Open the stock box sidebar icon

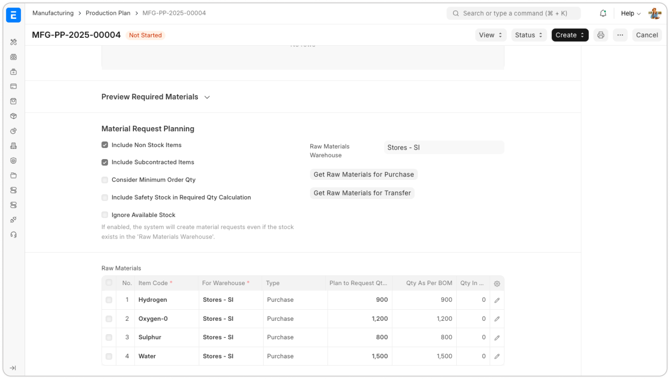(x=13, y=116)
